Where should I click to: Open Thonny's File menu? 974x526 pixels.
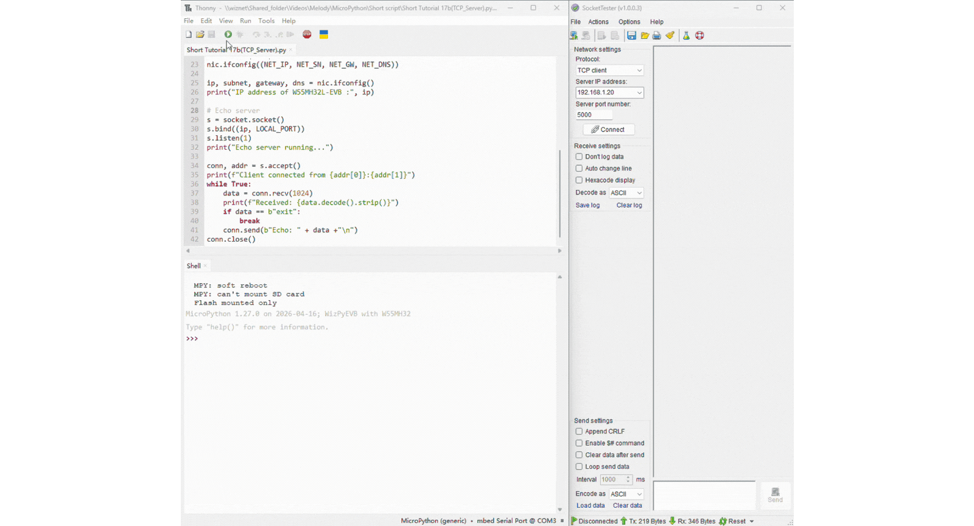pos(189,21)
